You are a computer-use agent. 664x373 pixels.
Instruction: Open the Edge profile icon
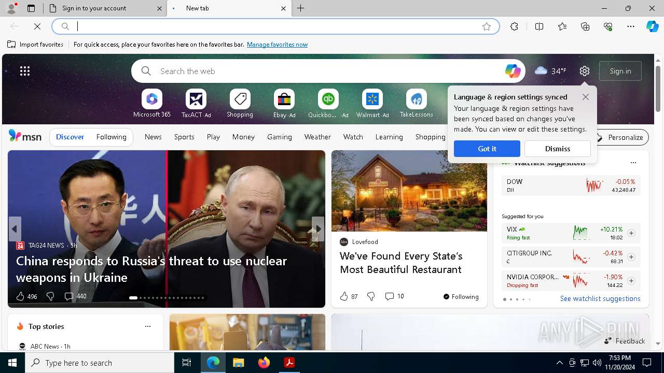(11, 8)
